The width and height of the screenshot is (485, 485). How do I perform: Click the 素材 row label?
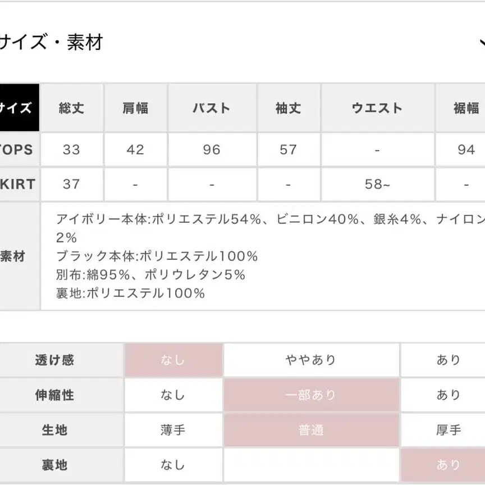point(13,257)
